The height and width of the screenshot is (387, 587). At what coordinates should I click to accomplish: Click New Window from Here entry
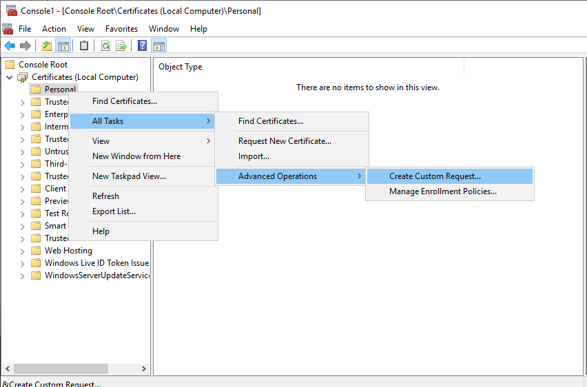pos(136,156)
